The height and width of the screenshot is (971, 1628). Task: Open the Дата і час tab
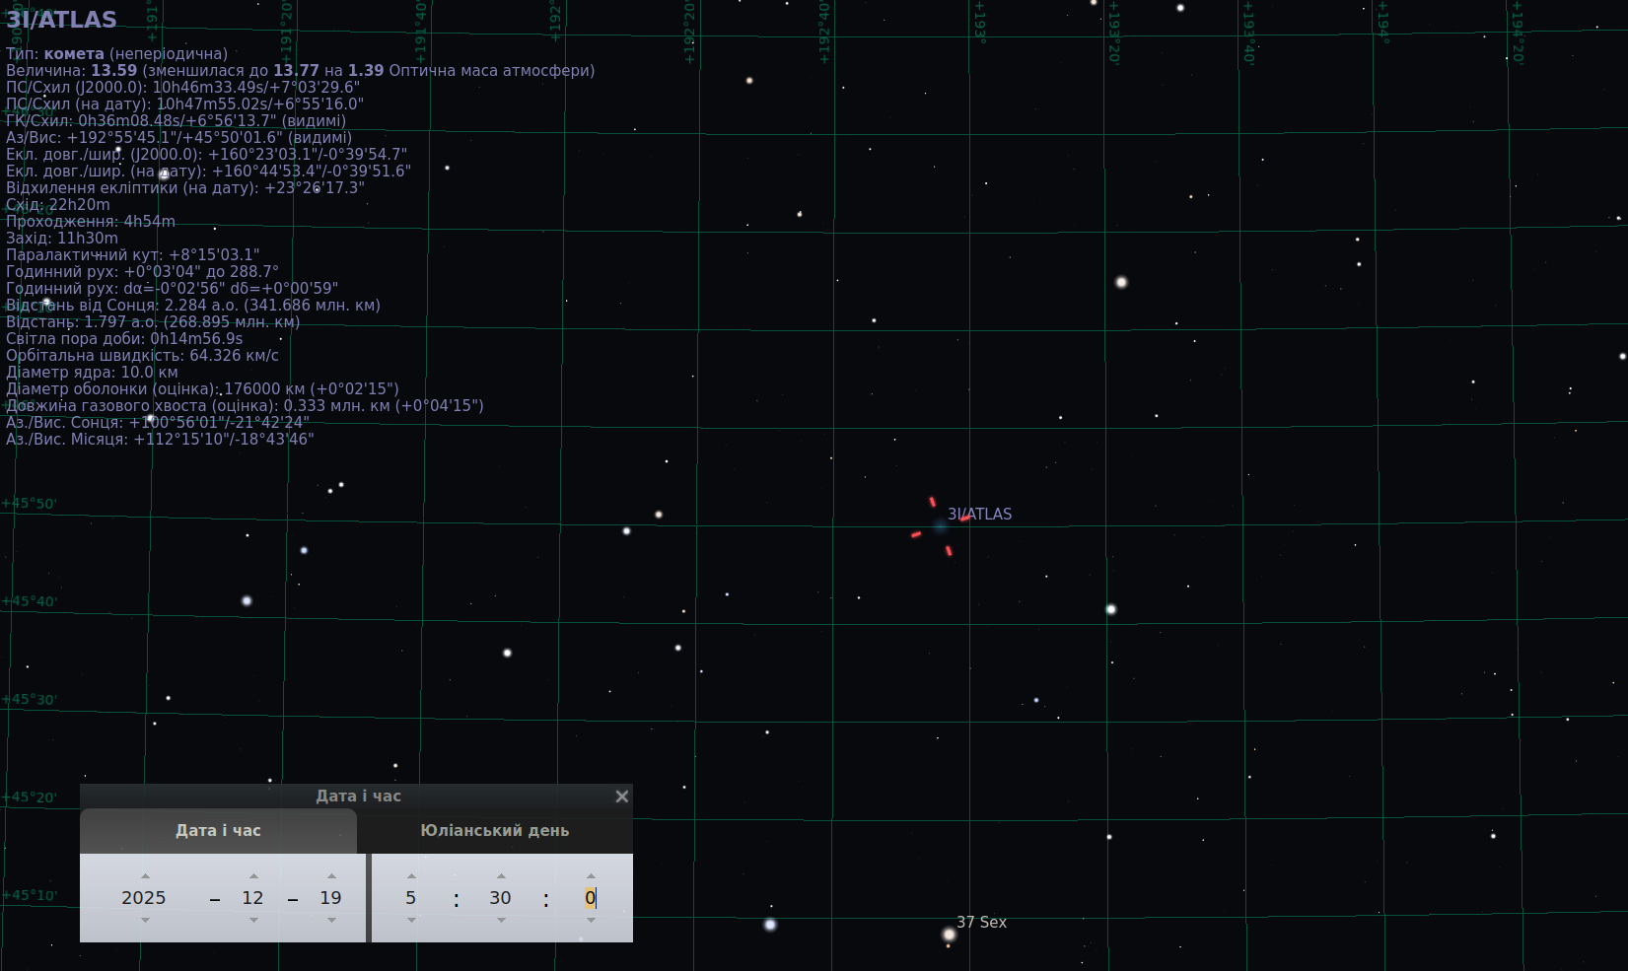coord(218,831)
